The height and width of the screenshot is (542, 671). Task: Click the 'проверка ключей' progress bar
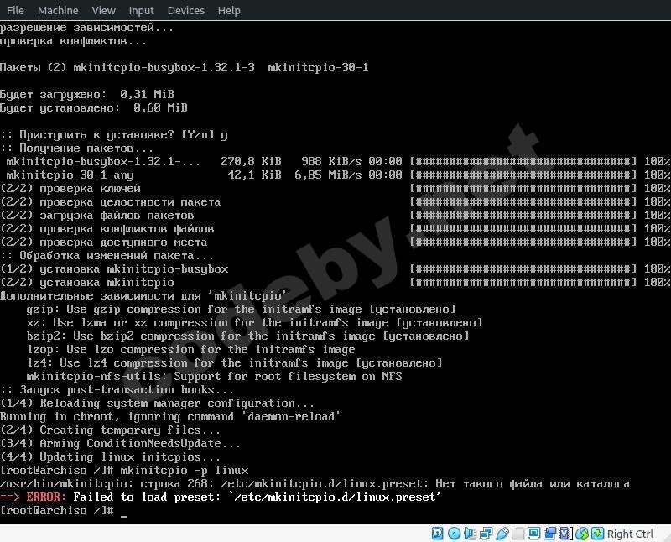(523, 189)
